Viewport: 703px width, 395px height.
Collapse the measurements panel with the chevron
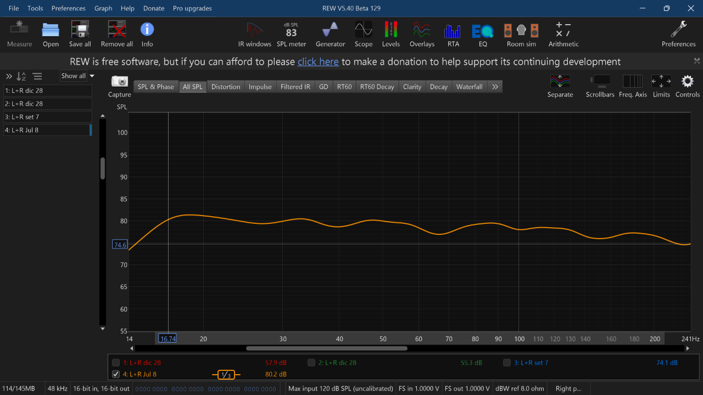point(9,76)
